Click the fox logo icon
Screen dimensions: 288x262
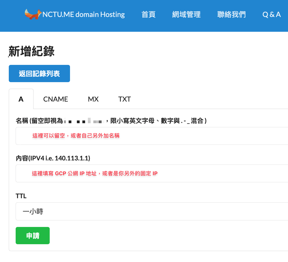(33, 14)
